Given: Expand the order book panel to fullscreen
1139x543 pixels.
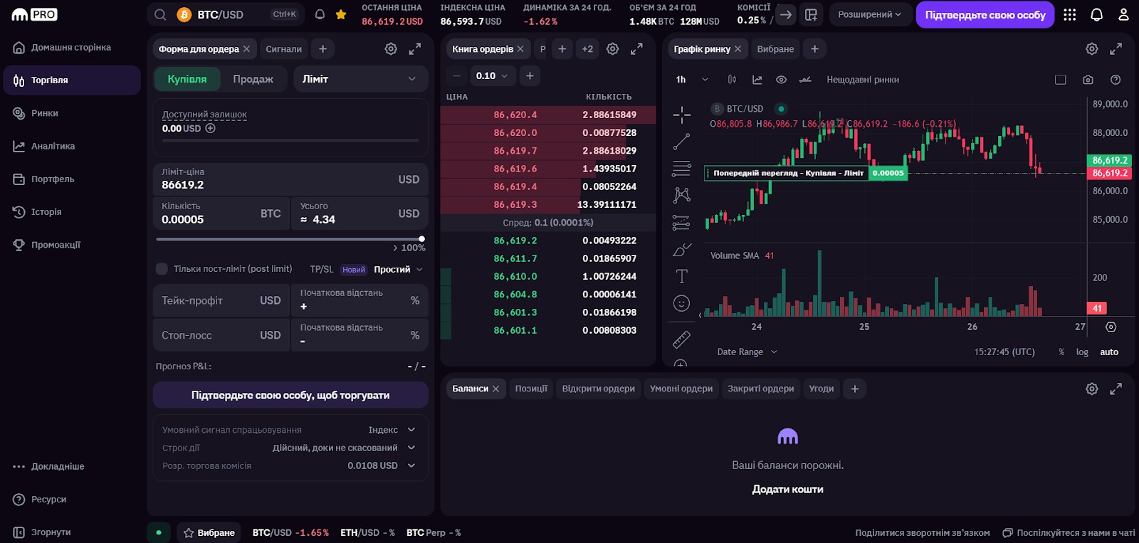Looking at the screenshot, I should [x=636, y=48].
